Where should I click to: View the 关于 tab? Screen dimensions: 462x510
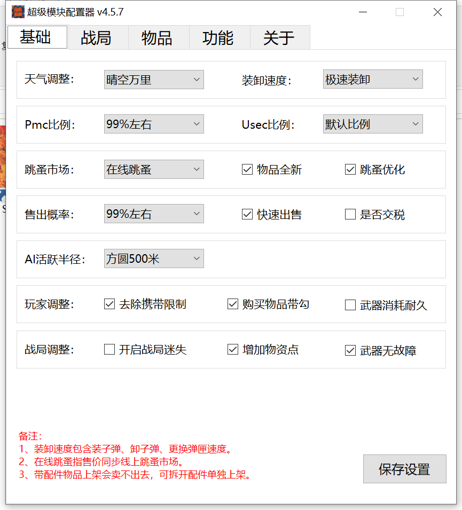point(280,37)
